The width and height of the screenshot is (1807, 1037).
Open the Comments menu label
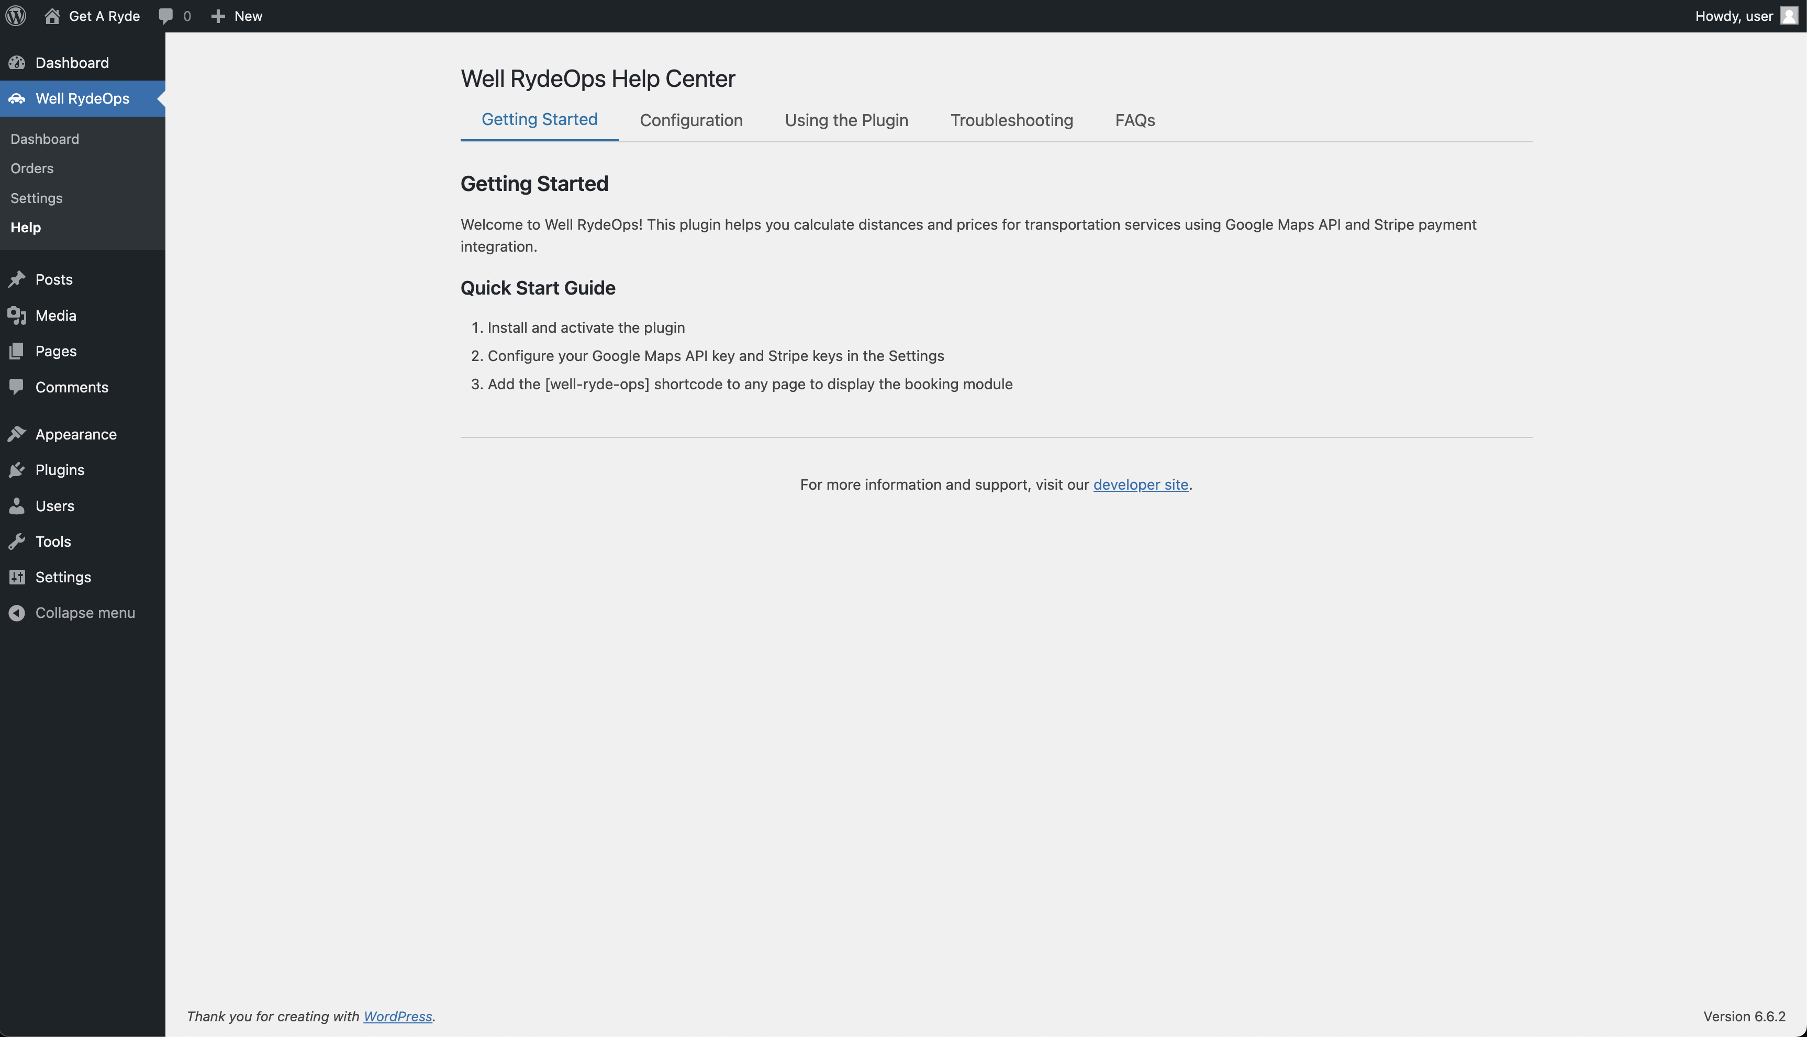[x=72, y=387]
